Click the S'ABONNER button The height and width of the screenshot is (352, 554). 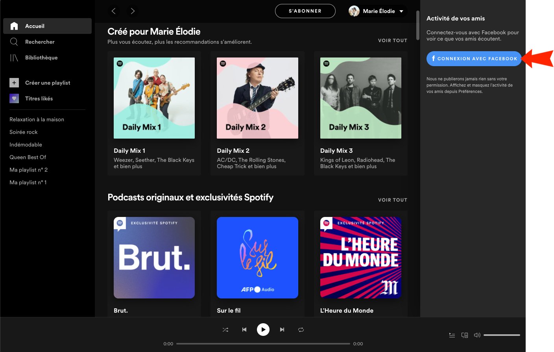[x=305, y=11]
